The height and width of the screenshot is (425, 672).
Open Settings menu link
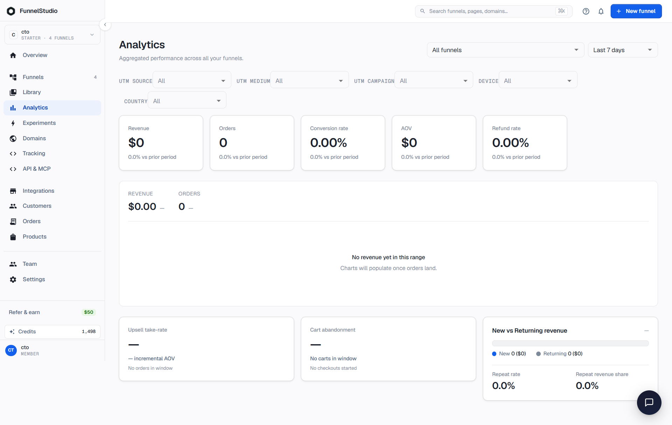52,279
